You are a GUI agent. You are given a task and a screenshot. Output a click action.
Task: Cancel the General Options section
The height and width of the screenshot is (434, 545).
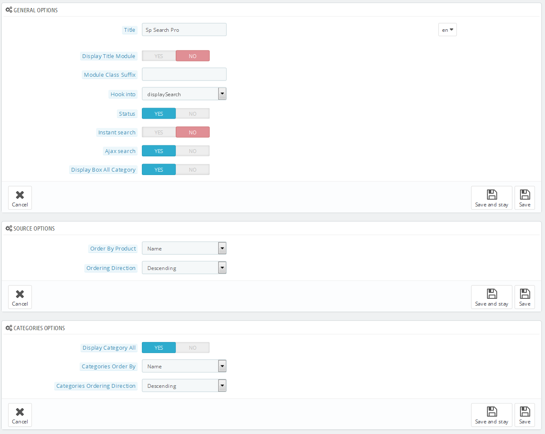(20, 198)
